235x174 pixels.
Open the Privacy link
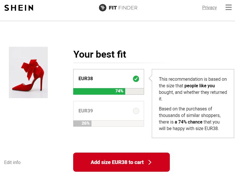[209, 7]
